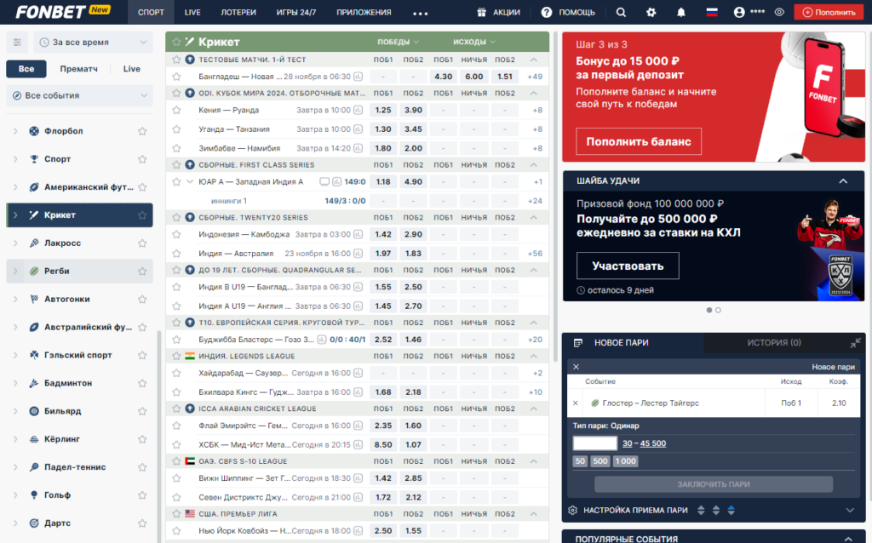872x543 pixels.
Task: Switch to the ИСТОРИЯ (0) tab
Action: point(774,343)
